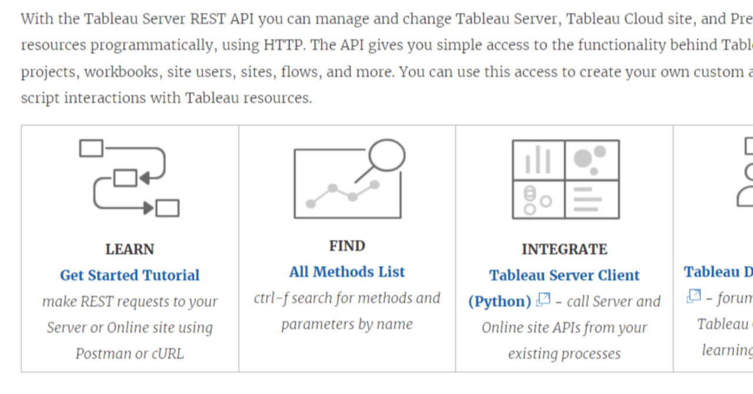This screenshot has height=394, width=753.
Task: Open Tableau Server Client (Python) link
Action: (x=564, y=275)
